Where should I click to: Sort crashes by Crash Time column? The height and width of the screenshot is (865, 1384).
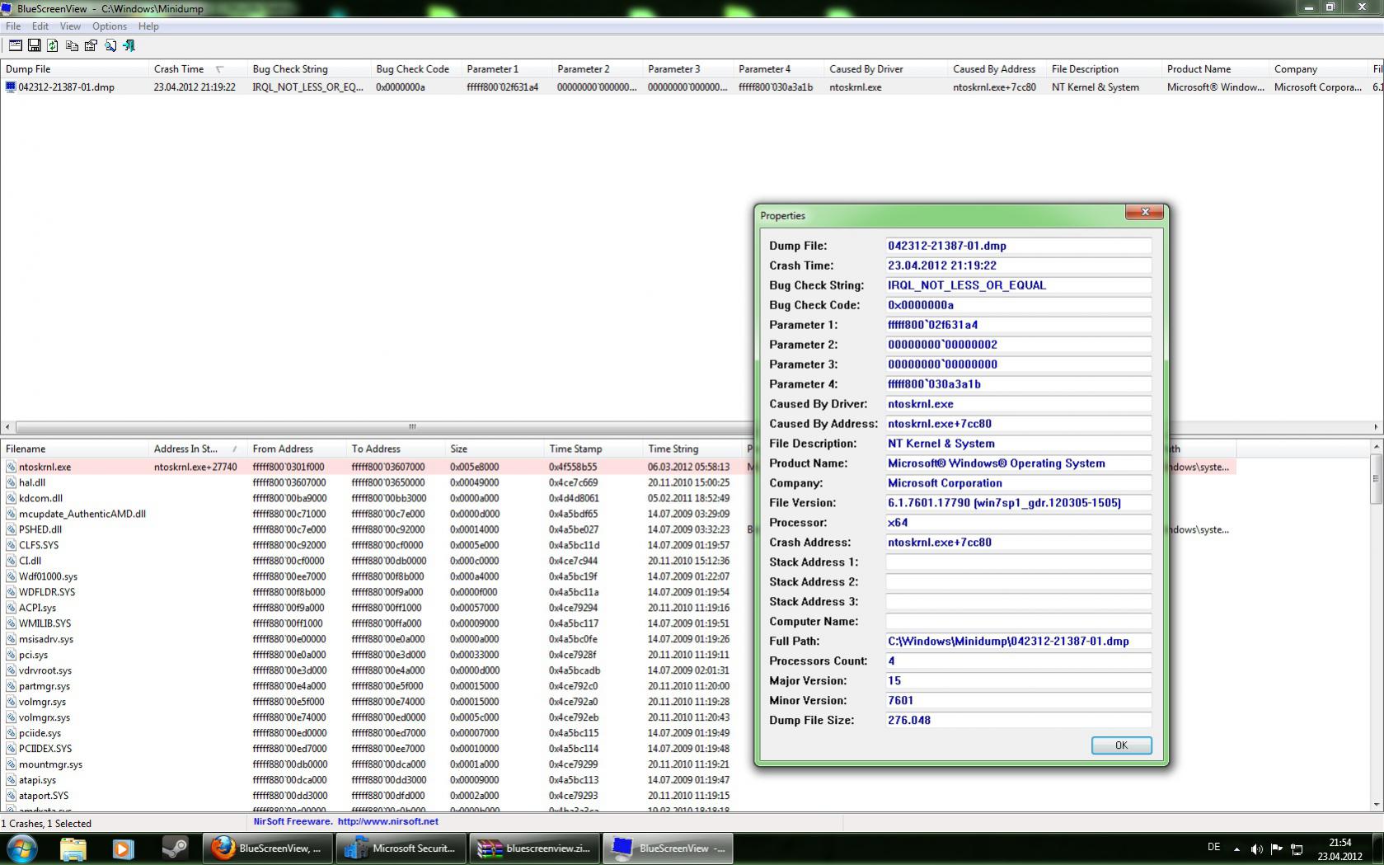coord(198,69)
